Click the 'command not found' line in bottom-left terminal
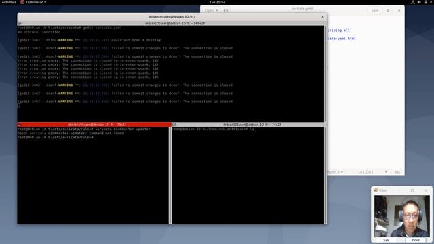The width and height of the screenshot is (434, 244). point(71,134)
